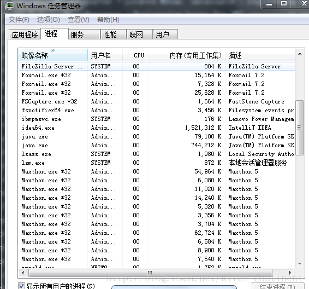Select Maxthon.exe process using 3,356 K
Screen dimensions: 309x289
point(157,215)
